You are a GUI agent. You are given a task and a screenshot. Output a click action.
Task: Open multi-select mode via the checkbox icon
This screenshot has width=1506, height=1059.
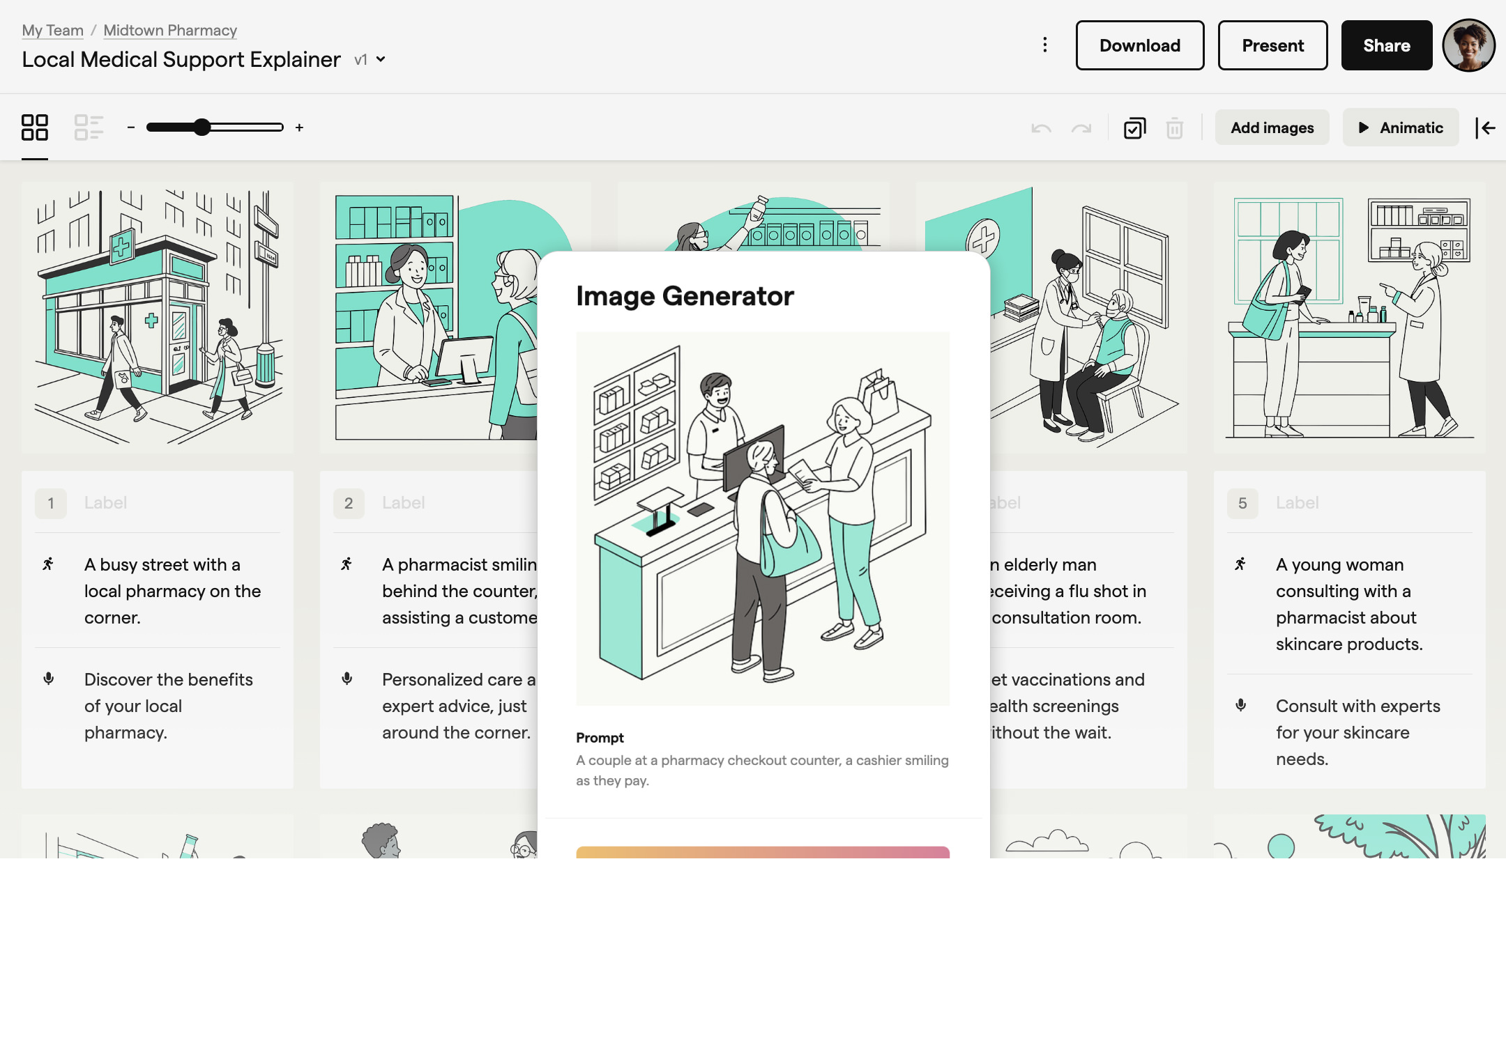click(x=1134, y=127)
